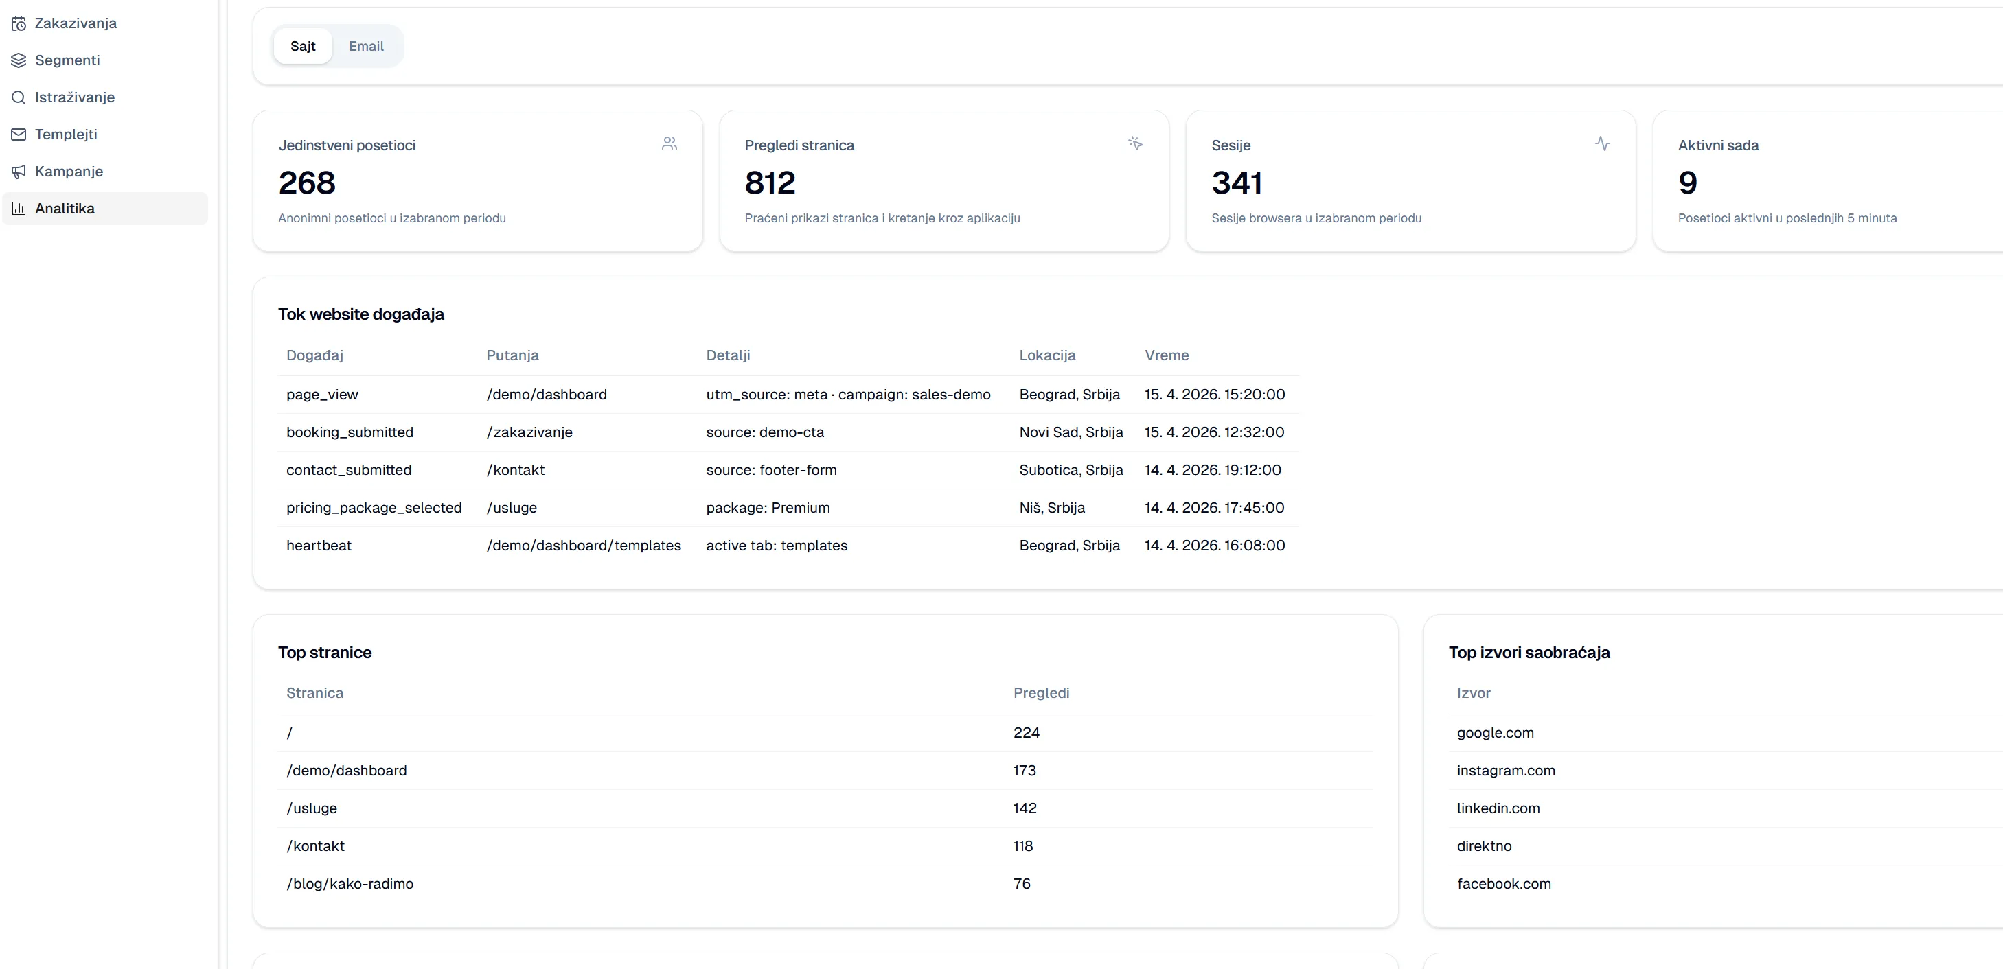Image resolution: width=2003 pixels, height=969 pixels.
Task: Open Kampanje in the navigation
Action: pyautogui.click(x=69, y=172)
